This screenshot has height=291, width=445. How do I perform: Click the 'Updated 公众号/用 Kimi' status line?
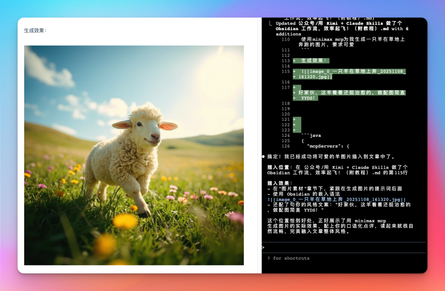342,29
